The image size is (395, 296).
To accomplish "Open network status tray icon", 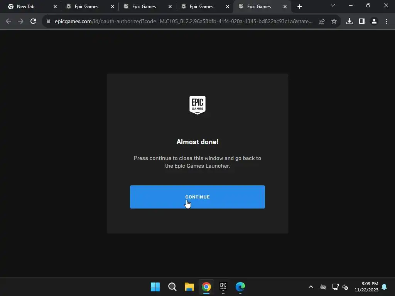I will [x=335, y=287].
